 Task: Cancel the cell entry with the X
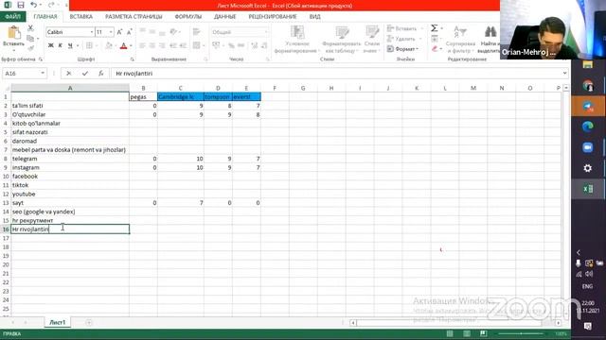click(x=68, y=74)
